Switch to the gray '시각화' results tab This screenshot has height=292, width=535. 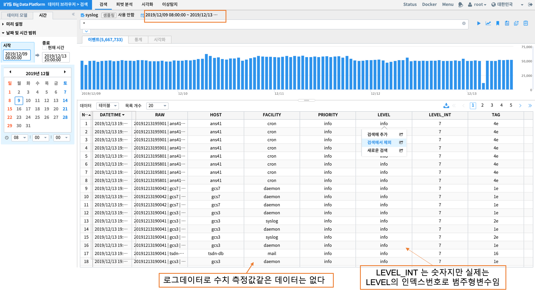(160, 39)
